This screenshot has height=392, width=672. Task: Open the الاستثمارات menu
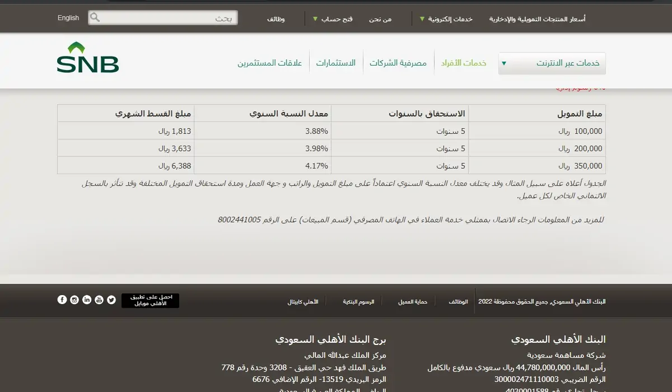[336, 63]
